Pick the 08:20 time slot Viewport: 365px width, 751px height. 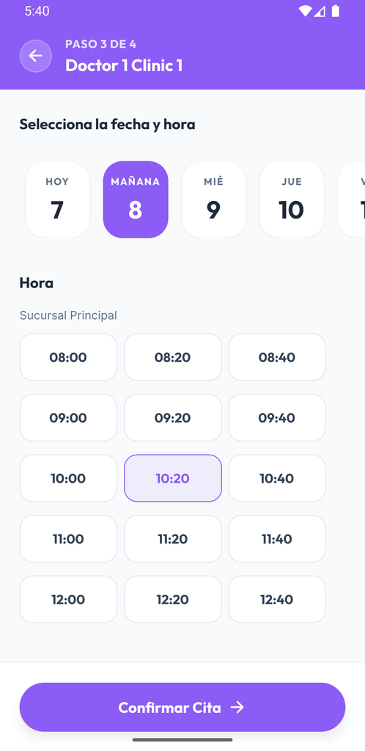click(173, 357)
